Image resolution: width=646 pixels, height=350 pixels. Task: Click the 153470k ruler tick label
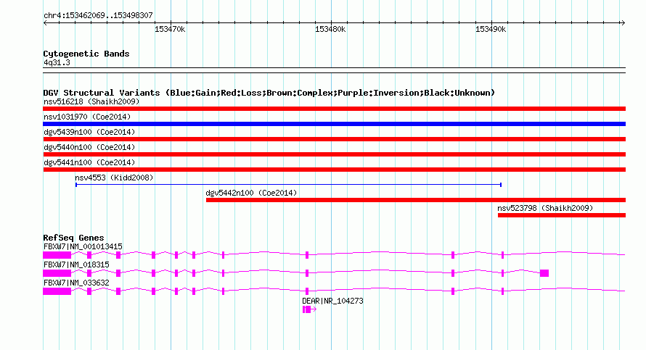(170, 29)
